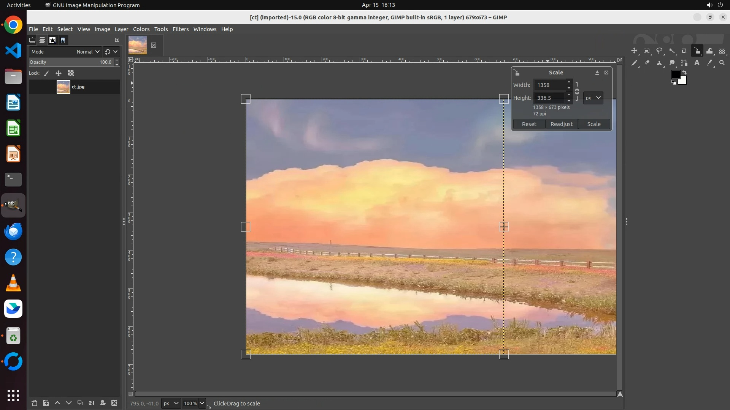Select the Zoom magnifier tool
The width and height of the screenshot is (730, 410).
[722, 63]
